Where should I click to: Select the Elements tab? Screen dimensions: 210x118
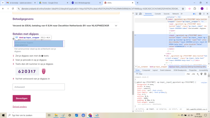point(148,14)
